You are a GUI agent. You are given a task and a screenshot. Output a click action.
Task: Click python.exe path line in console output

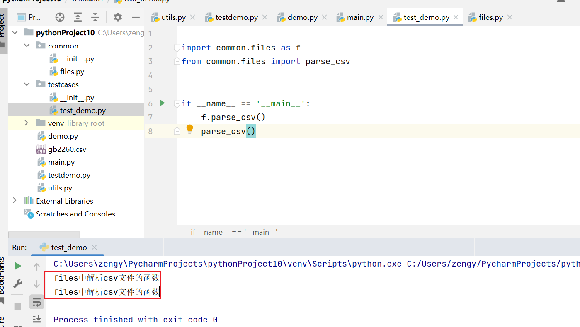(x=317, y=264)
